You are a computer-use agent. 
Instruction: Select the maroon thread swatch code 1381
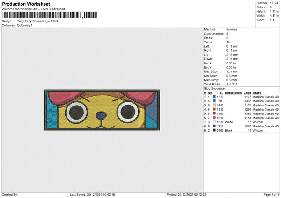pyautogui.click(x=214, y=113)
